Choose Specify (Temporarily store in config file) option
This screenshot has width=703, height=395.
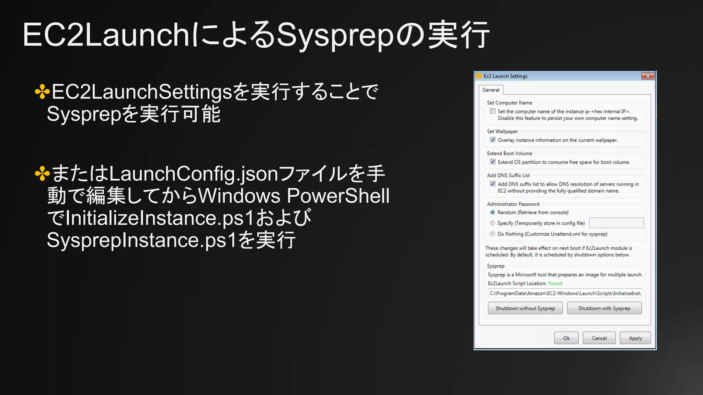pyautogui.click(x=493, y=223)
